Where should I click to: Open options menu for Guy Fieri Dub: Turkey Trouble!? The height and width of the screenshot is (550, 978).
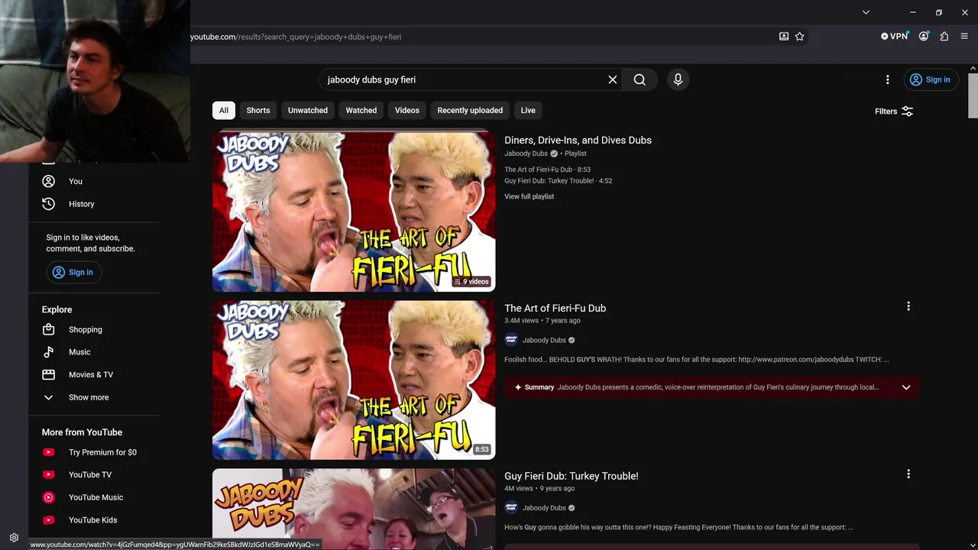point(908,474)
